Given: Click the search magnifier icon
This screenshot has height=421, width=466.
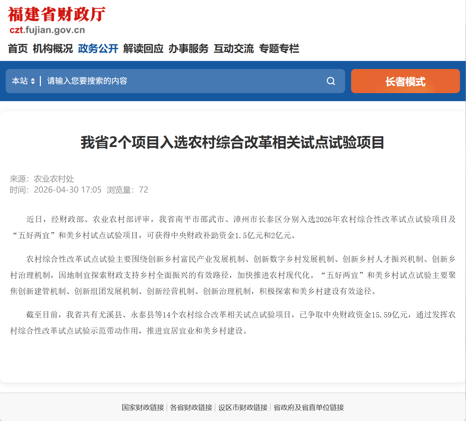Looking at the screenshot, I should click(x=331, y=81).
